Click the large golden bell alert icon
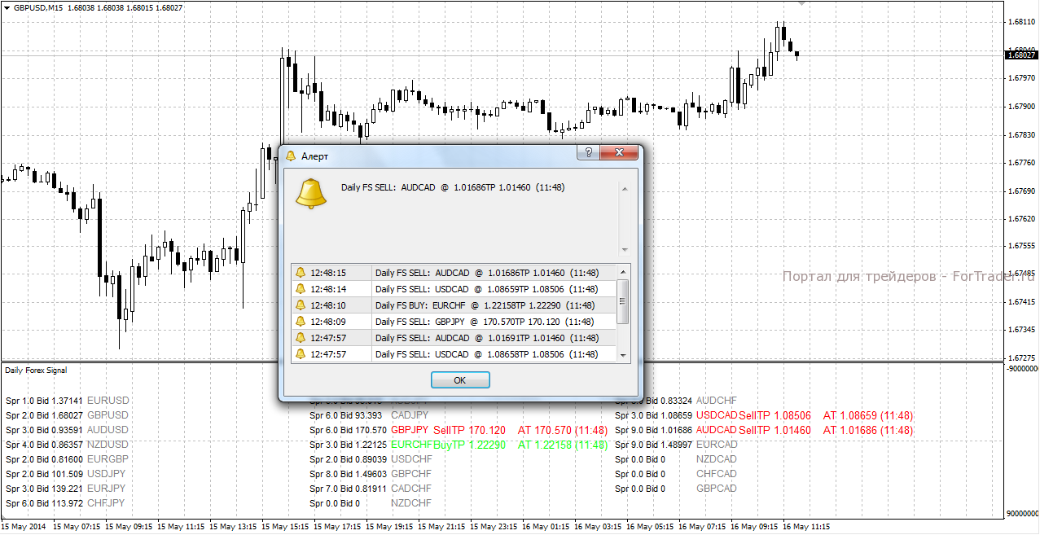 310,193
